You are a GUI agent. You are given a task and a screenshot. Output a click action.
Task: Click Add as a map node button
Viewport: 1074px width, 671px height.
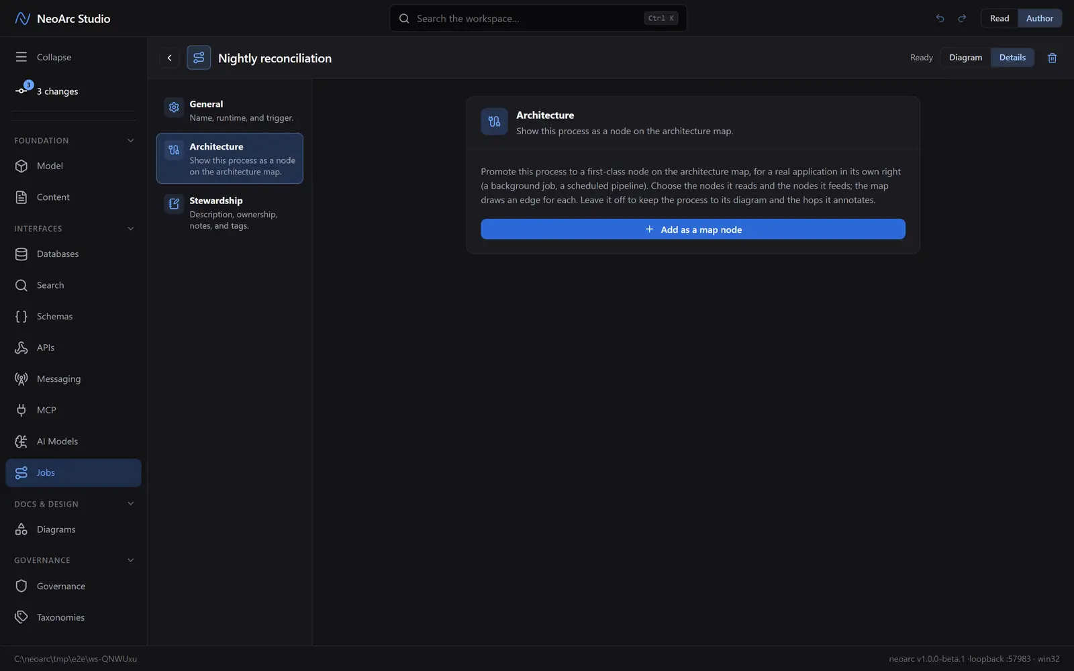click(x=693, y=229)
